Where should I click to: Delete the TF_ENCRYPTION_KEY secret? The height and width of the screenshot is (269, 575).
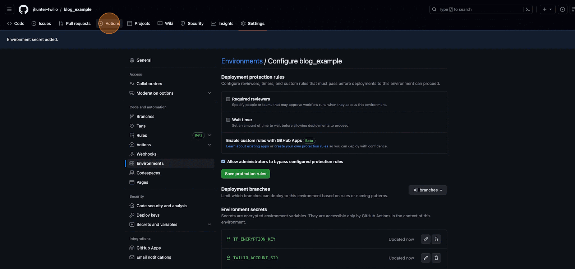pos(436,239)
